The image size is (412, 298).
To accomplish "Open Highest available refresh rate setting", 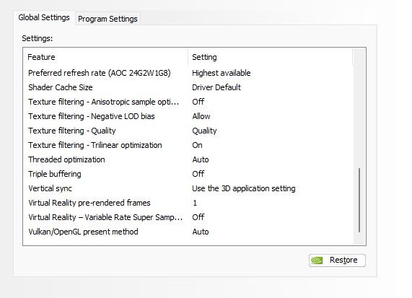I will click(x=222, y=73).
